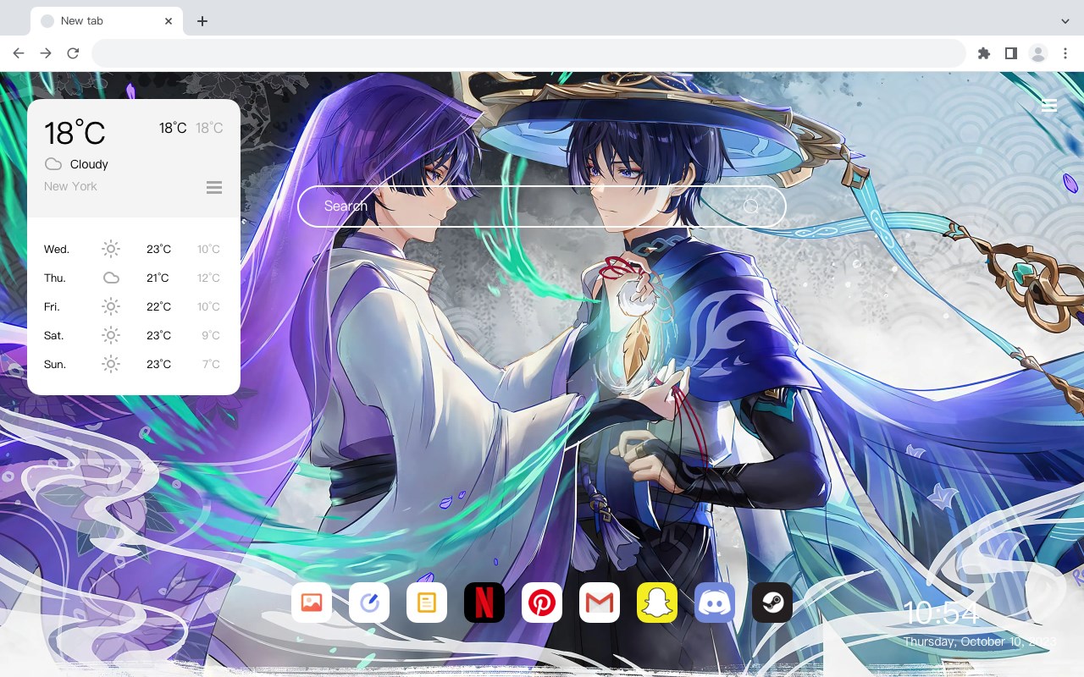The height and width of the screenshot is (677, 1084).
Task: Open the image gallery shortcut icon
Action: 312,603
